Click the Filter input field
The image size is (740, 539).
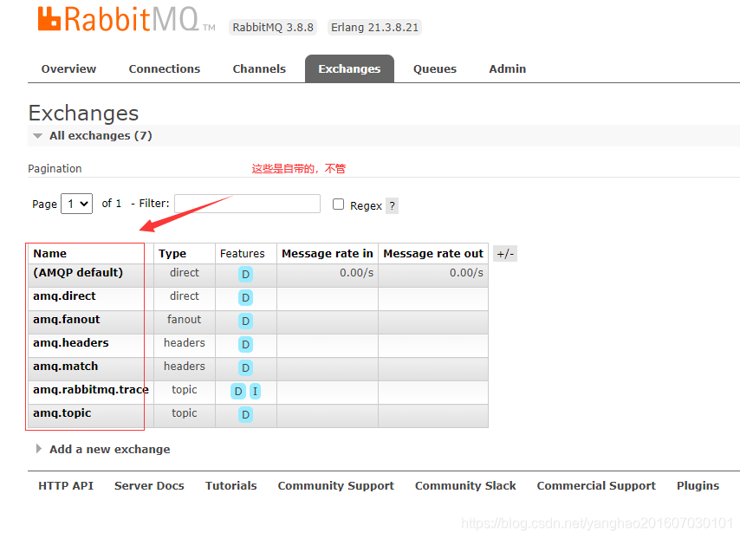point(247,204)
